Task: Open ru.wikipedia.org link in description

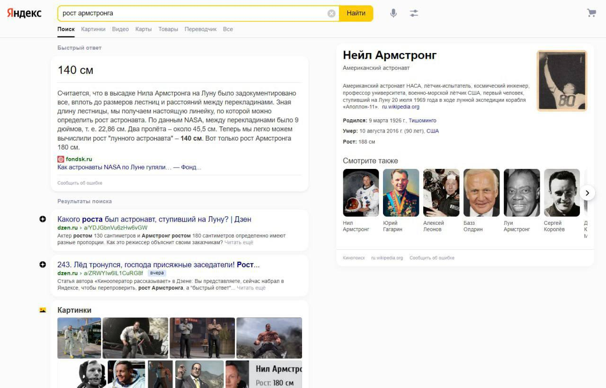Action: pos(401,107)
